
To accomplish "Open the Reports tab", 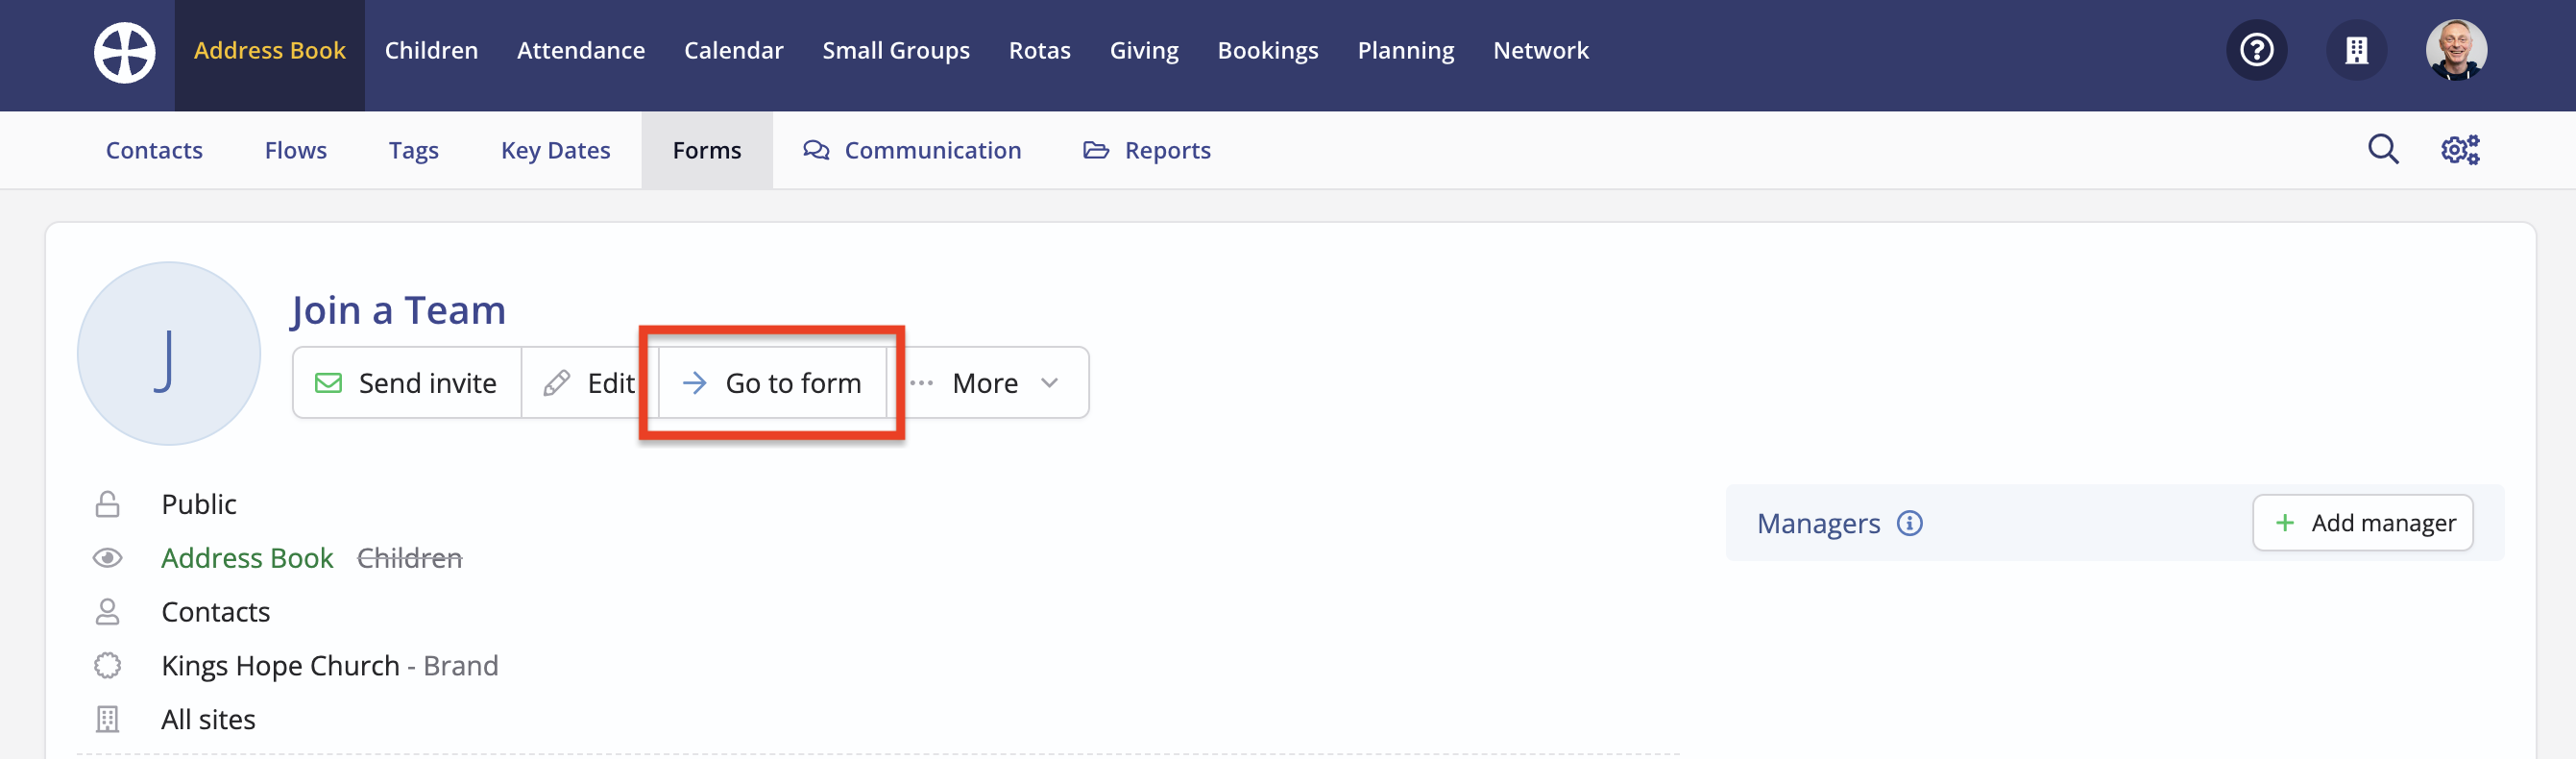I will tap(1146, 150).
